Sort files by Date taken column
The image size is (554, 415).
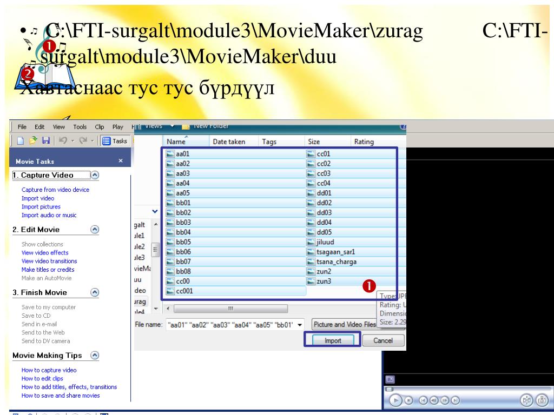pos(234,142)
